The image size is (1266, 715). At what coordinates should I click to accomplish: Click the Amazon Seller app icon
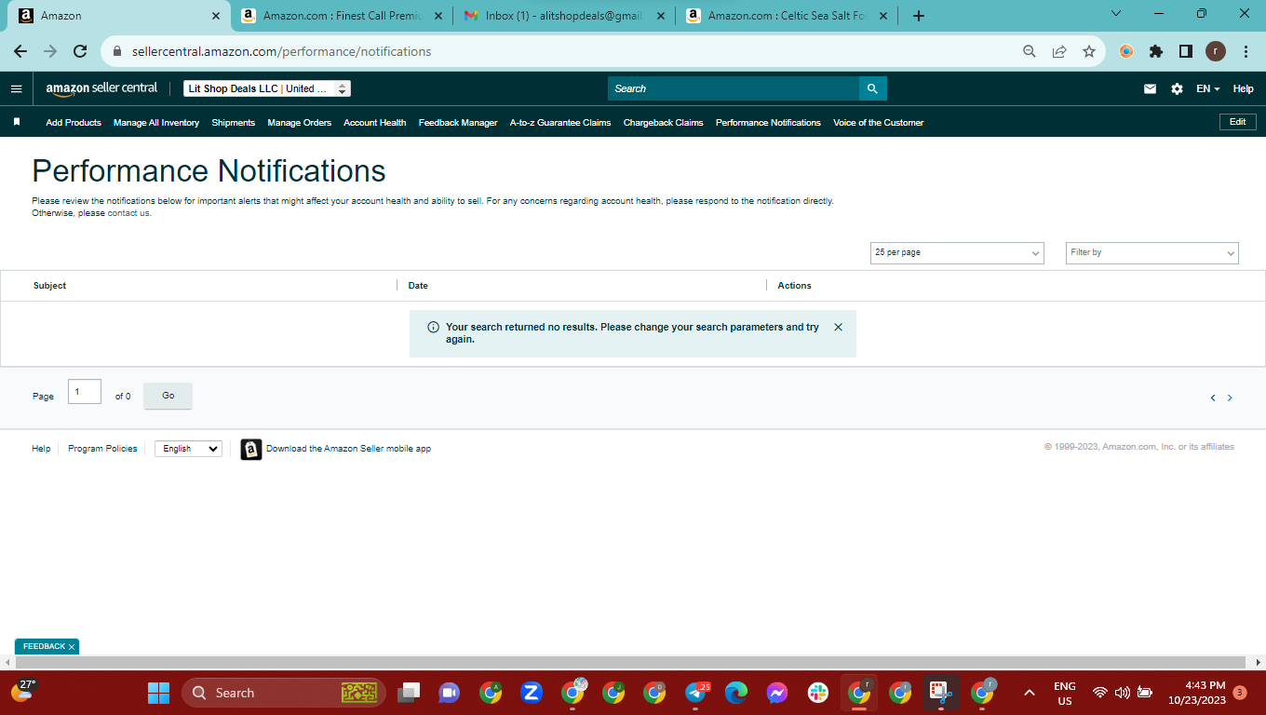tap(250, 449)
